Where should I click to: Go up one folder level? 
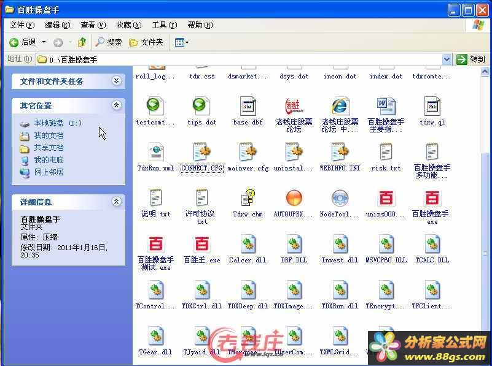[x=82, y=42]
